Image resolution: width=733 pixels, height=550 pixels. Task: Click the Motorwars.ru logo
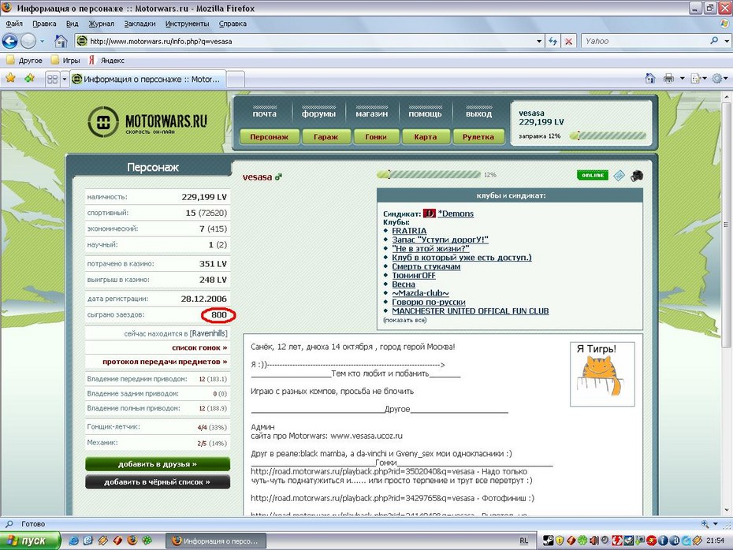[x=147, y=122]
